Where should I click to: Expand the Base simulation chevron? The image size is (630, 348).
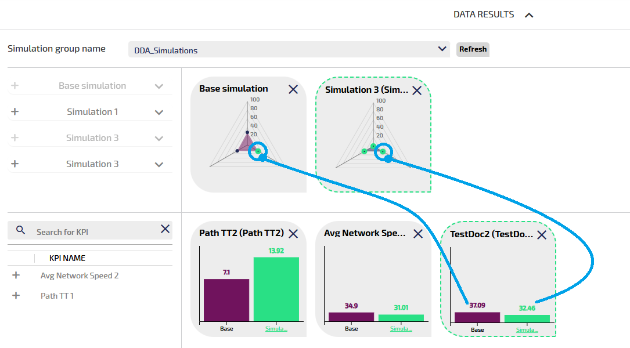[159, 86]
